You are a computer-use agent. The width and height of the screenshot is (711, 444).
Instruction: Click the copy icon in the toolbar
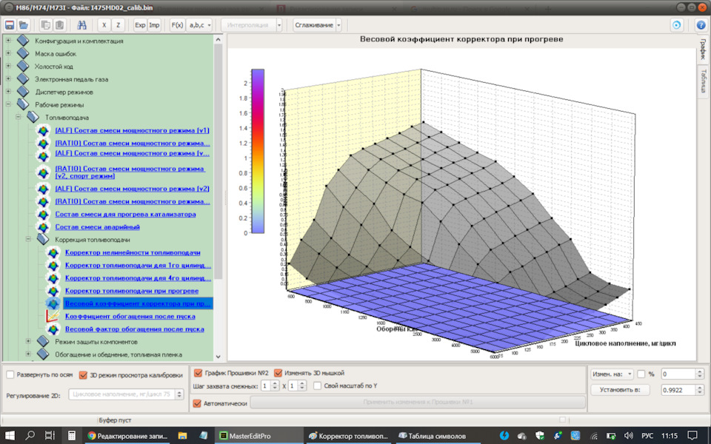point(45,25)
